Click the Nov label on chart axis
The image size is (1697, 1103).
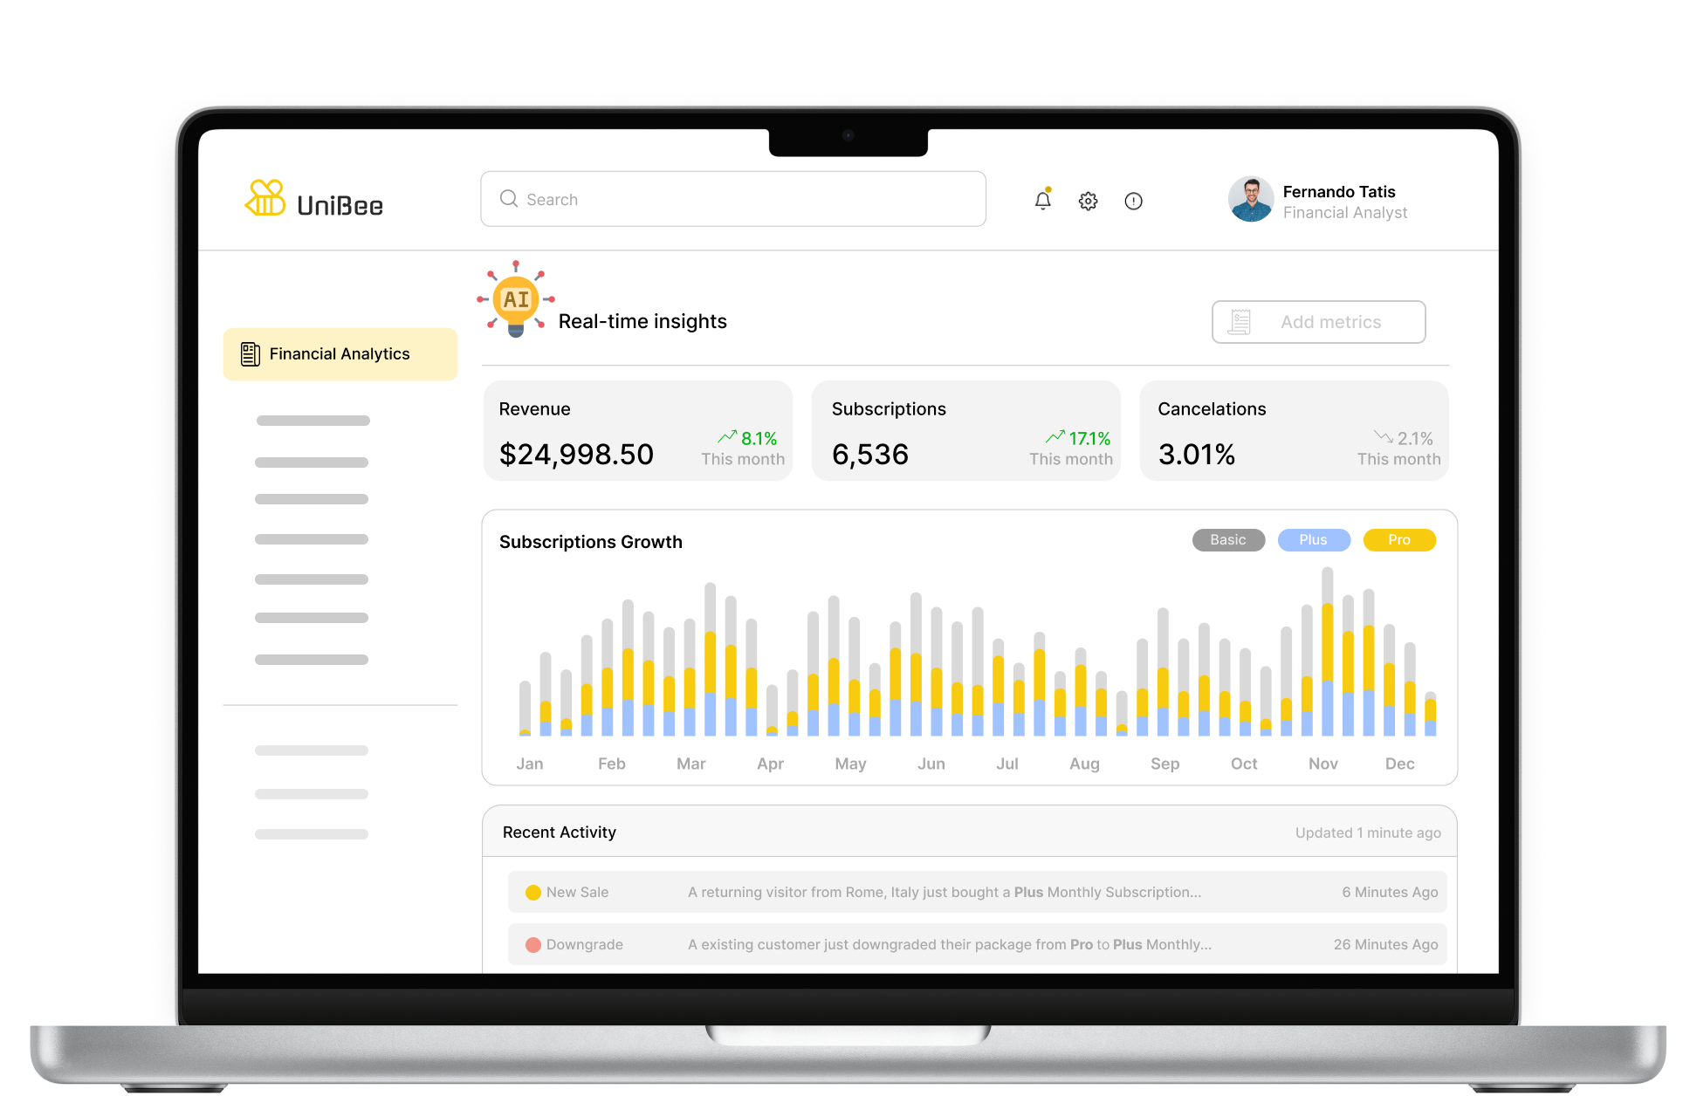(1323, 764)
